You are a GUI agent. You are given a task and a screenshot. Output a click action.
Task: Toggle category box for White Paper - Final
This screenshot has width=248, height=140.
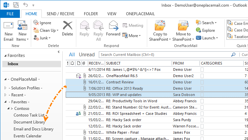(202, 132)
